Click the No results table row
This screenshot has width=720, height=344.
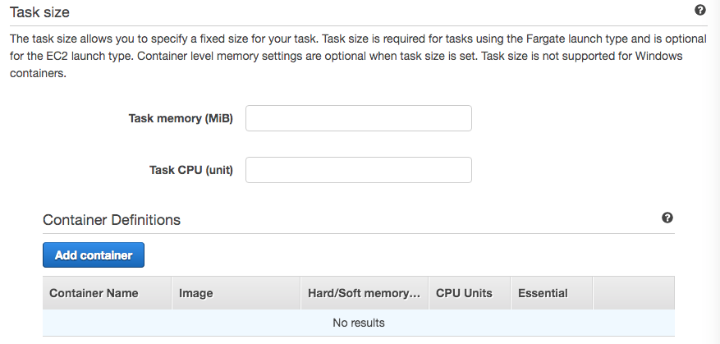pos(359,323)
